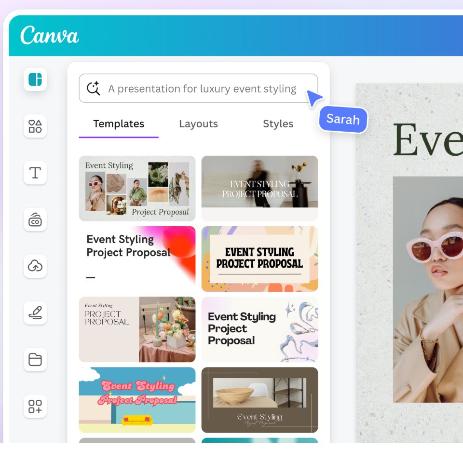463x463 pixels.
Task: Choose the photo collage Event Styling template
Action: pos(137,189)
